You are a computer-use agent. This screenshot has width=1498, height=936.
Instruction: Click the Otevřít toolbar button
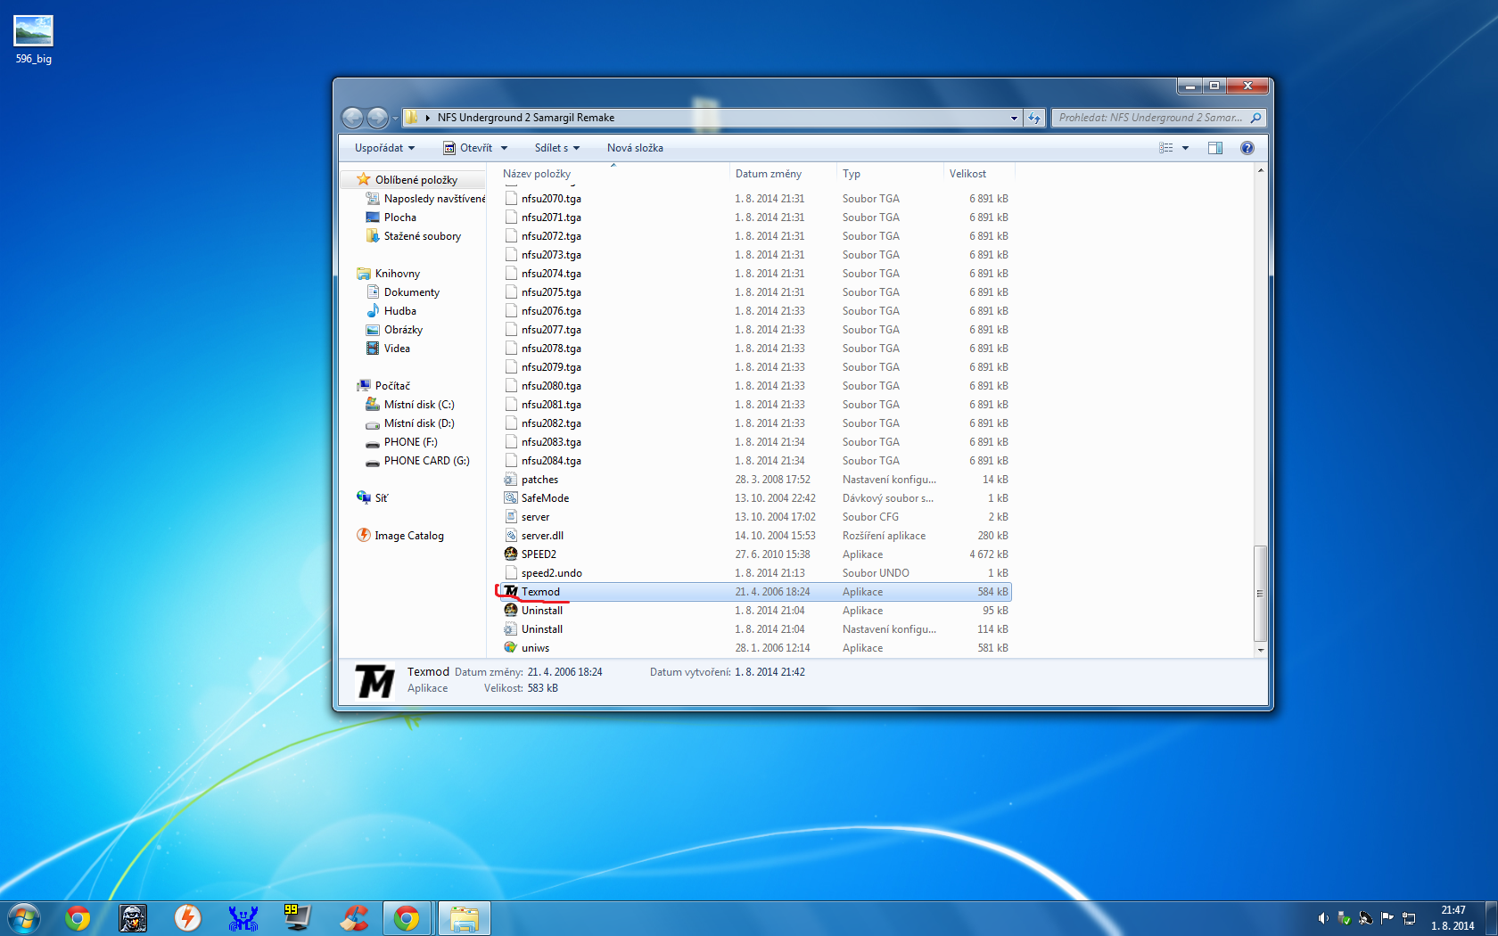pos(475,148)
